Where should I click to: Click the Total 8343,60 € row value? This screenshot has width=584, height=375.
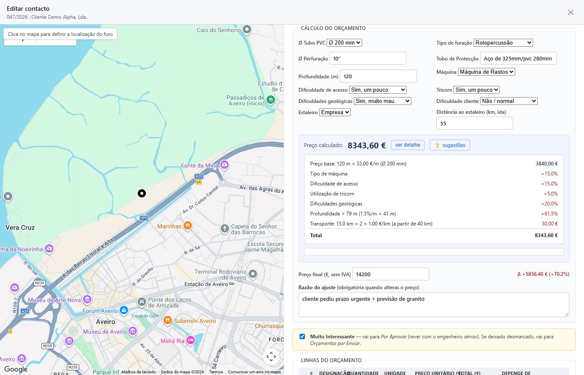[546, 235]
